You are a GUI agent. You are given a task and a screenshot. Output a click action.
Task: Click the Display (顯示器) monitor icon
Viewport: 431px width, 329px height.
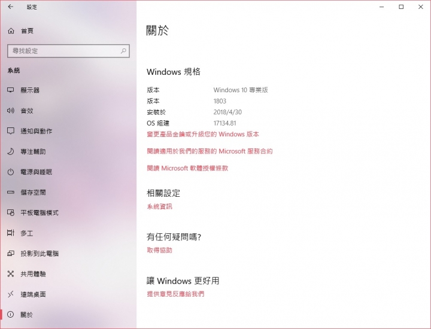[x=10, y=90]
